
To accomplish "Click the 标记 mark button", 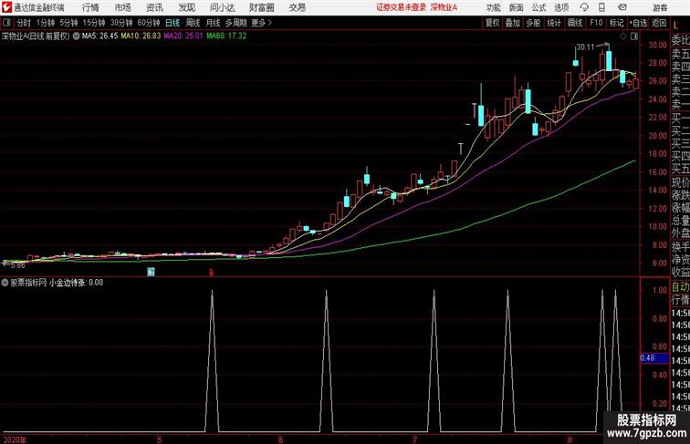I will pyautogui.click(x=616, y=23).
